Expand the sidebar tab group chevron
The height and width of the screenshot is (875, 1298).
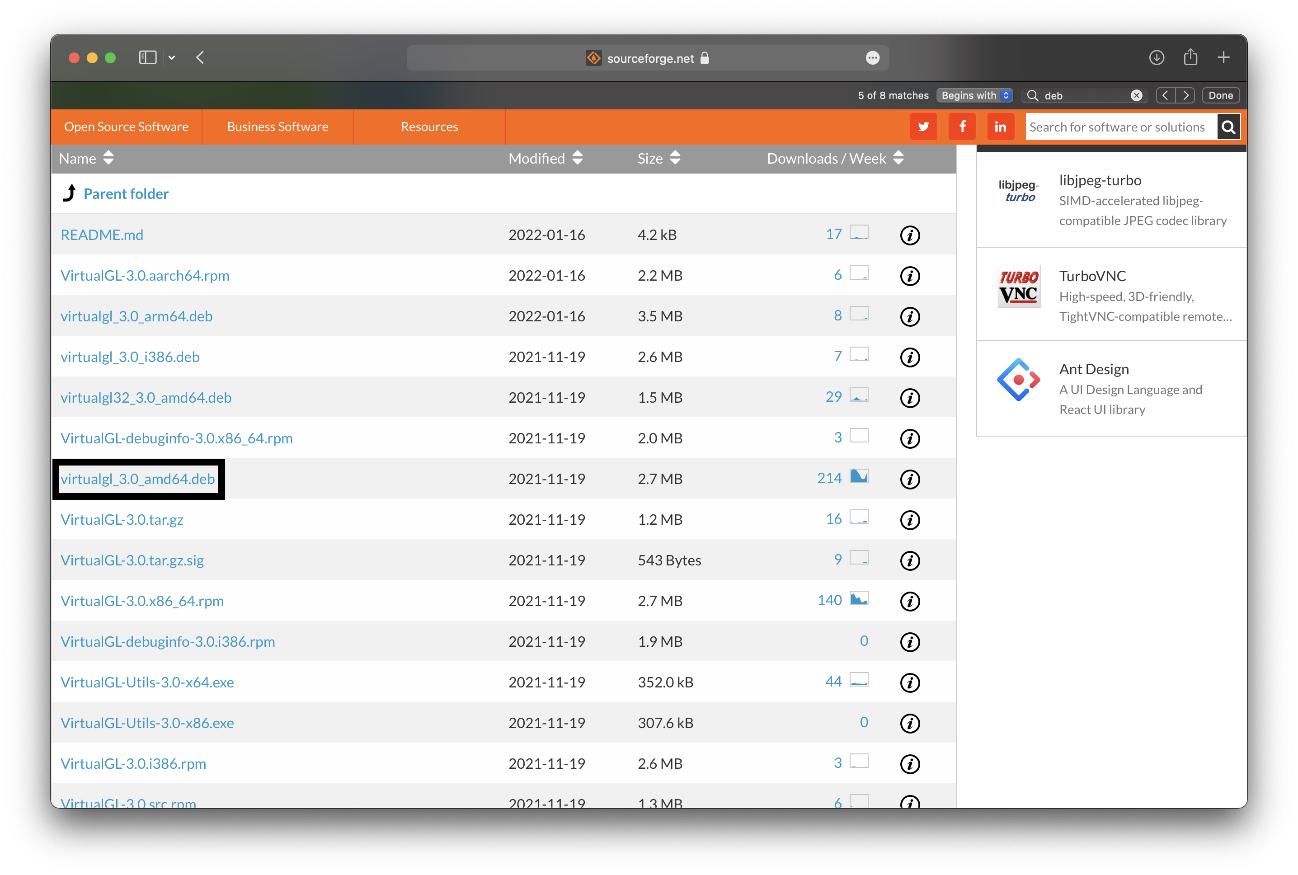click(x=172, y=57)
